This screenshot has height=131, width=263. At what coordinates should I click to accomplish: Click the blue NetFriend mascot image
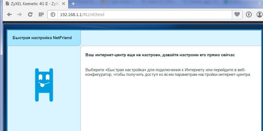pos(44,85)
